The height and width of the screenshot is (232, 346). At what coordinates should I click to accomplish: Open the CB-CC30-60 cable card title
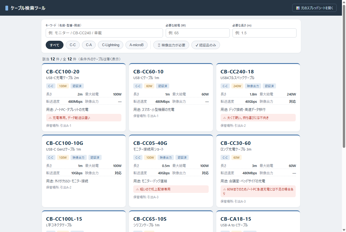coord(236,143)
